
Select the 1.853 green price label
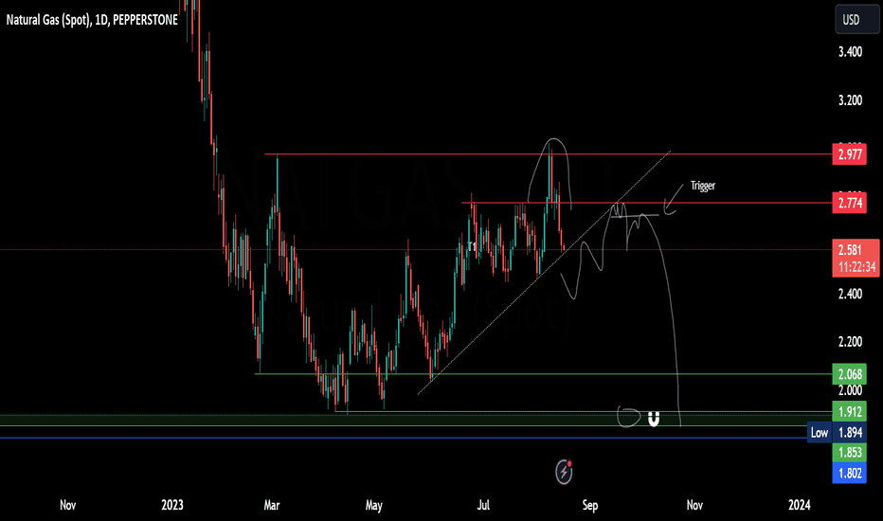coord(849,453)
